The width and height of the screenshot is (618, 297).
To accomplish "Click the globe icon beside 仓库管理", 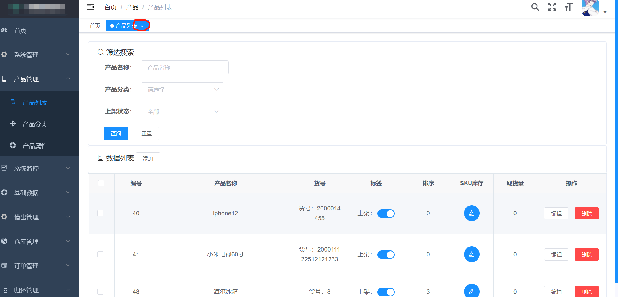I will (4, 241).
